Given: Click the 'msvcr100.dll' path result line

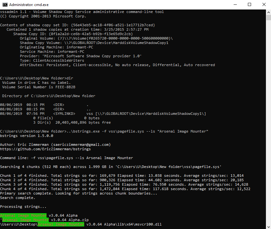Looking at the screenshot, I should [81, 225].
